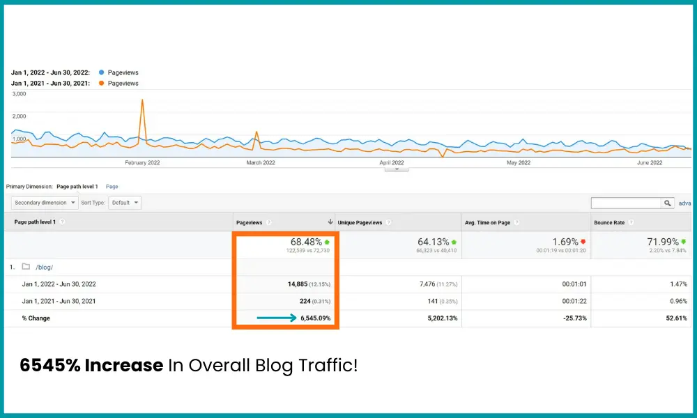
Task: Open the Secondary dimension dropdown
Action: (43, 202)
